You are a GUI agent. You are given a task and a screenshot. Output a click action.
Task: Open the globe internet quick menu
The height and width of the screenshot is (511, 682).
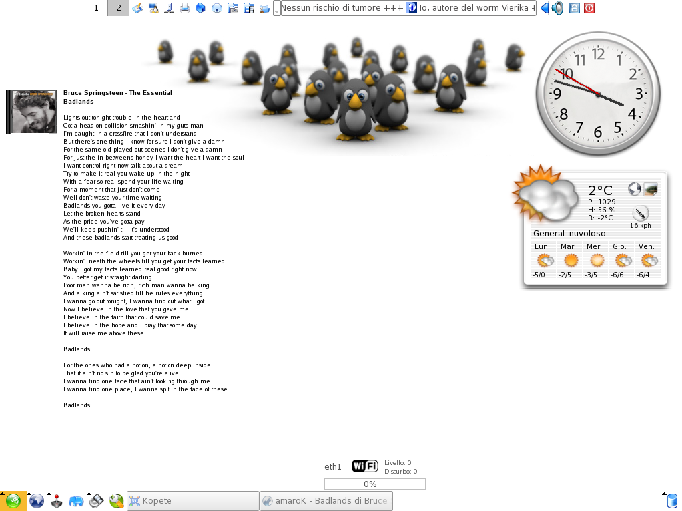(x=37, y=501)
